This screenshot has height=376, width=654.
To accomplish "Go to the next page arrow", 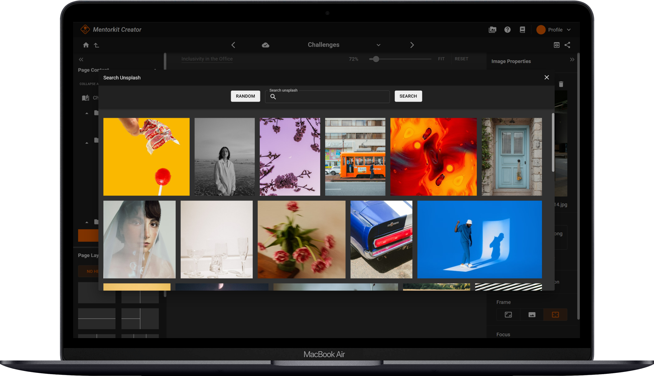I will pos(412,45).
